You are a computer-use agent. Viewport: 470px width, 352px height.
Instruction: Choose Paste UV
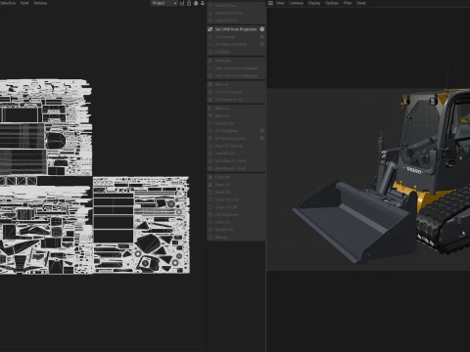[236, 185]
